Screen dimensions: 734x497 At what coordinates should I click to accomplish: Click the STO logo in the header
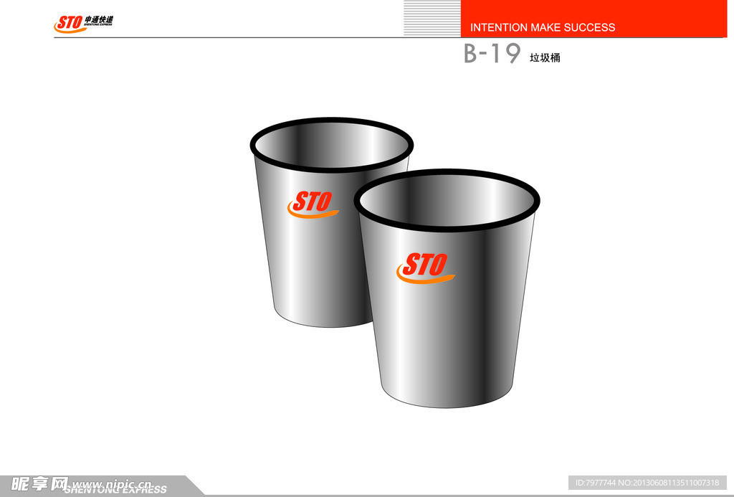[70, 24]
